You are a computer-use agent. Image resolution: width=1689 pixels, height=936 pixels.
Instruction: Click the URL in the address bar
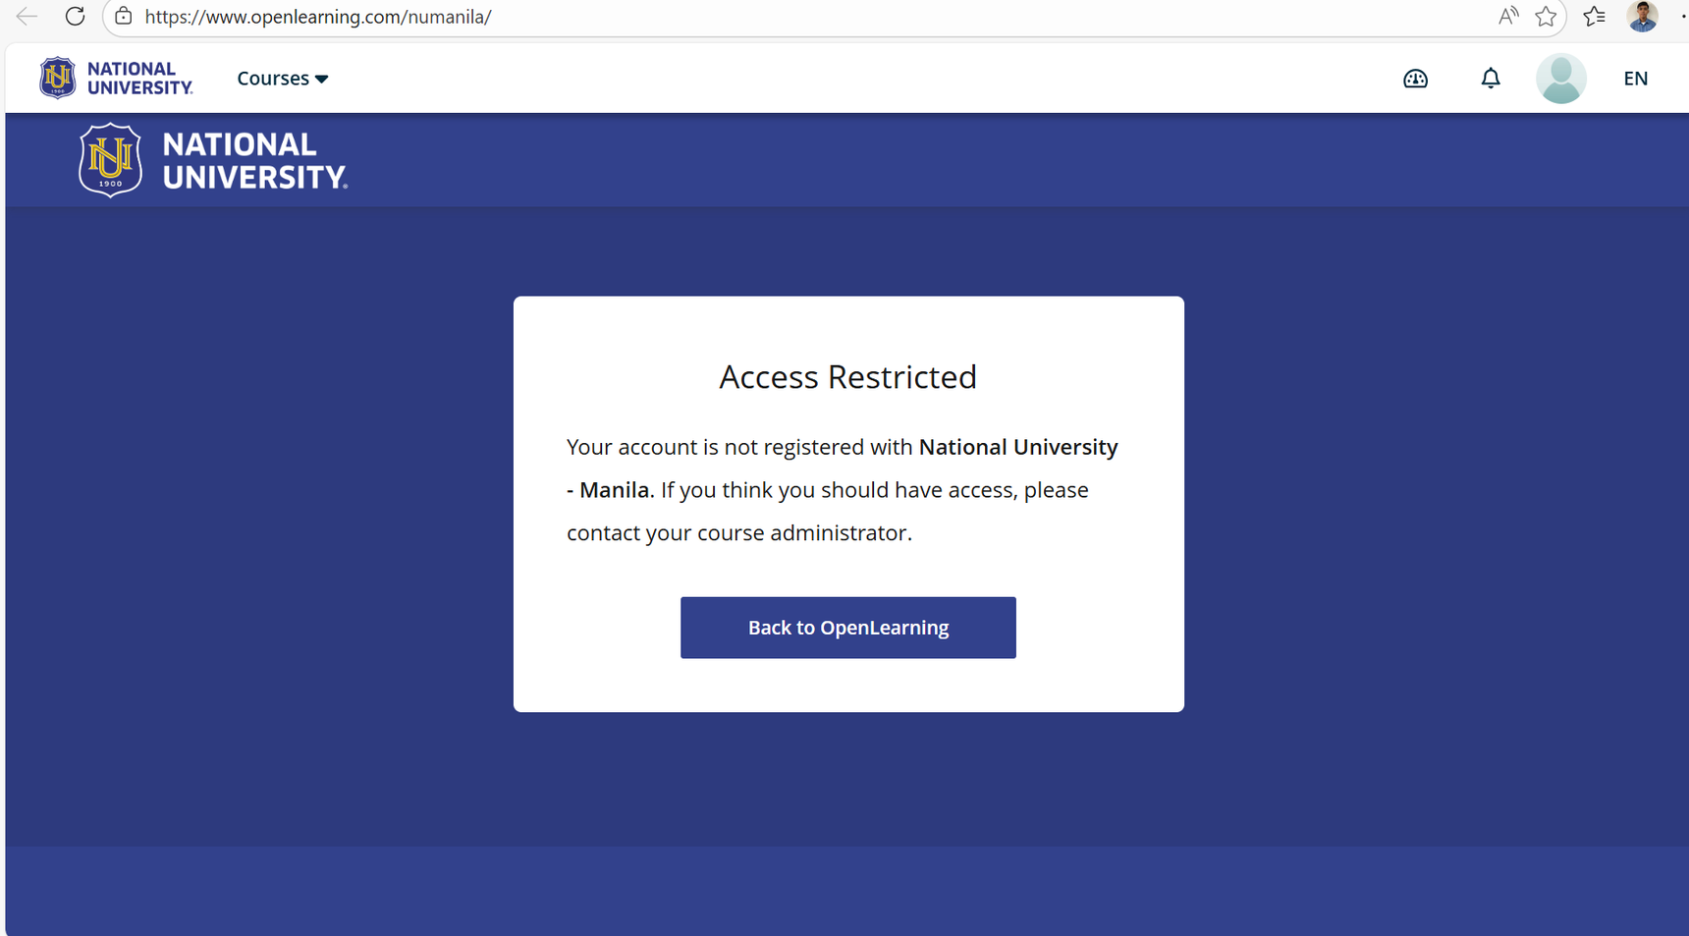[318, 17]
